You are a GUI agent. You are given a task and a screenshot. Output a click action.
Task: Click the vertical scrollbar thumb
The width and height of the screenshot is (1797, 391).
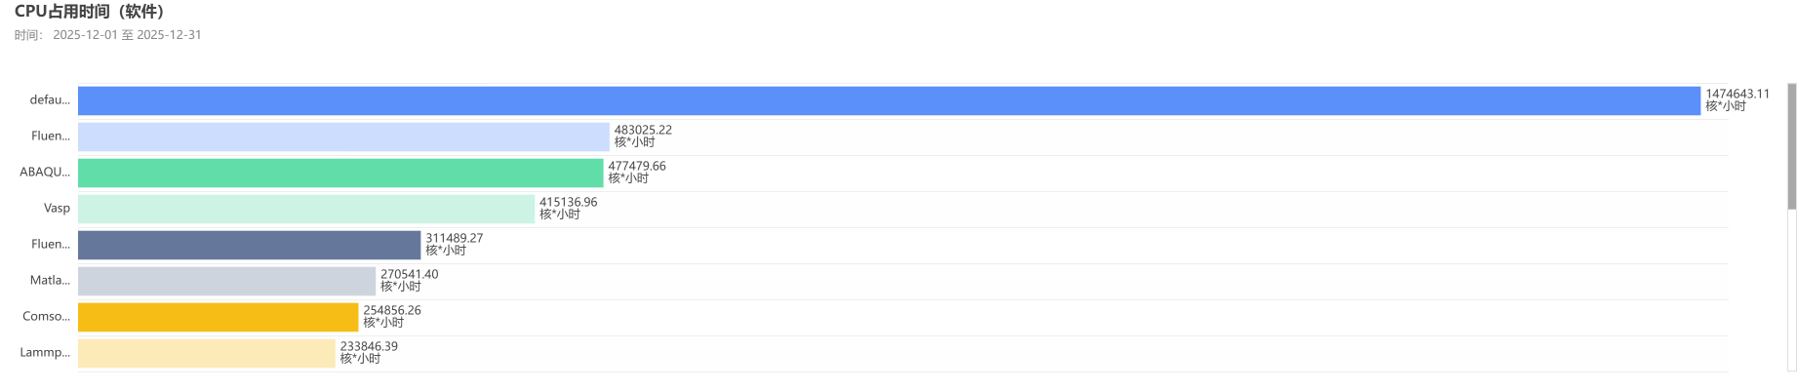pyautogui.click(x=1791, y=146)
